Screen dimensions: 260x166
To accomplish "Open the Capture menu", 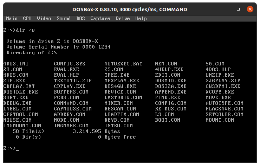I will [x=100, y=18].
